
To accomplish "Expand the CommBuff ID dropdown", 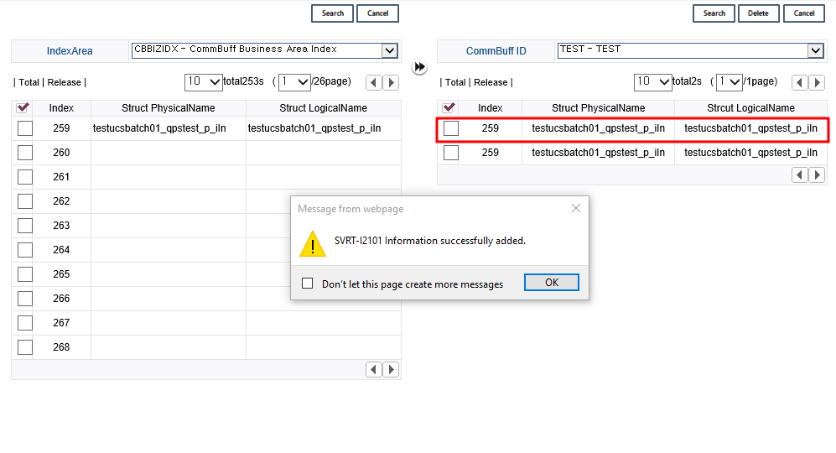I will click(815, 50).
